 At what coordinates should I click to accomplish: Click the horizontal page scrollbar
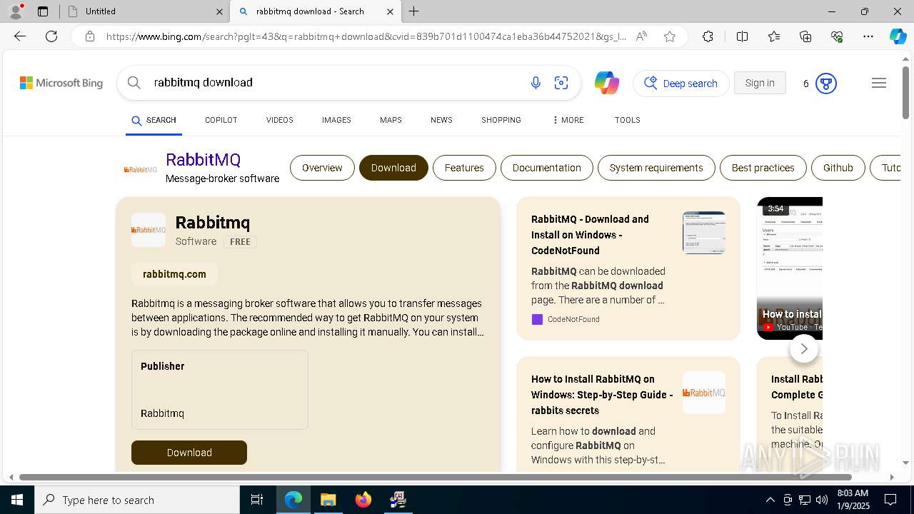pos(436,477)
